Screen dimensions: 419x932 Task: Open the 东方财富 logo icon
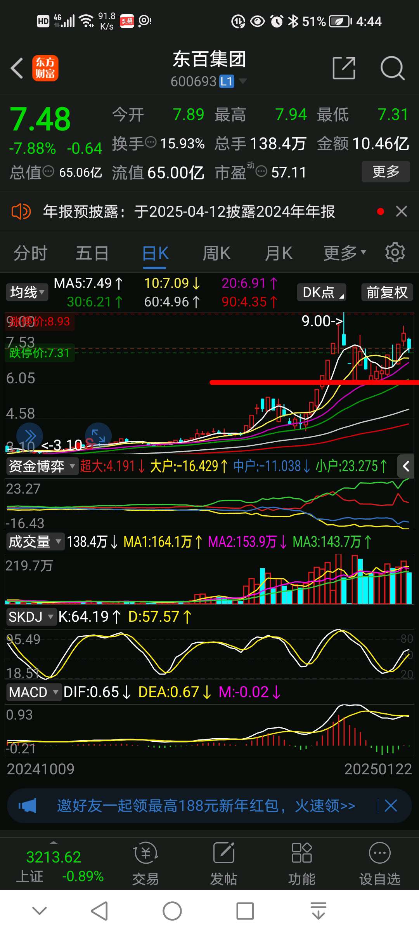[x=45, y=68]
